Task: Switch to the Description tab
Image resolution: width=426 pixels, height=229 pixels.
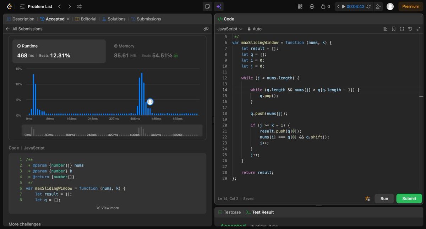Action: [21, 19]
